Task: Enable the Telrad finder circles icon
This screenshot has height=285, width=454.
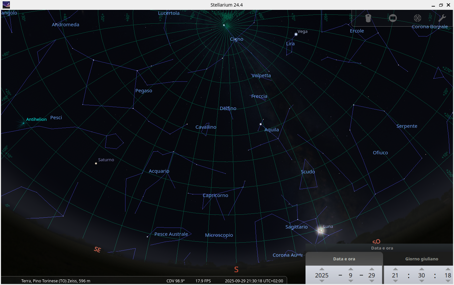Action: point(418,18)
